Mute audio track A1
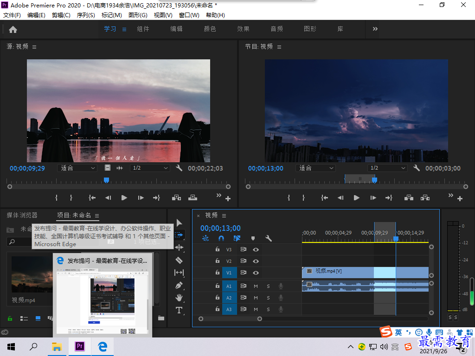Screen dimensions: 475x356 (x=256, y=286)
